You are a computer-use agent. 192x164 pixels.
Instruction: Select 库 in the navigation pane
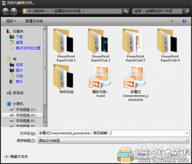coord(15,59)
